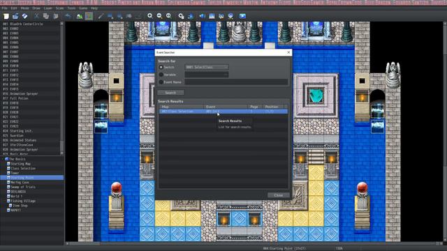Click the Open Project toolbar icon

click(x=15, y=16)
